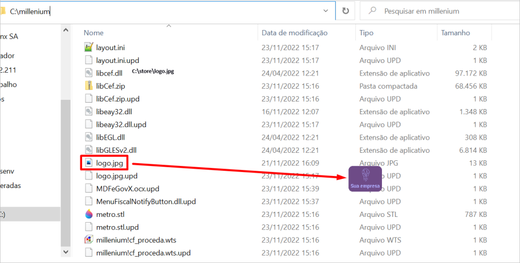Click the libEGL.dll file icon
This screenshot has height=263, width=520.
coord(88,137)
